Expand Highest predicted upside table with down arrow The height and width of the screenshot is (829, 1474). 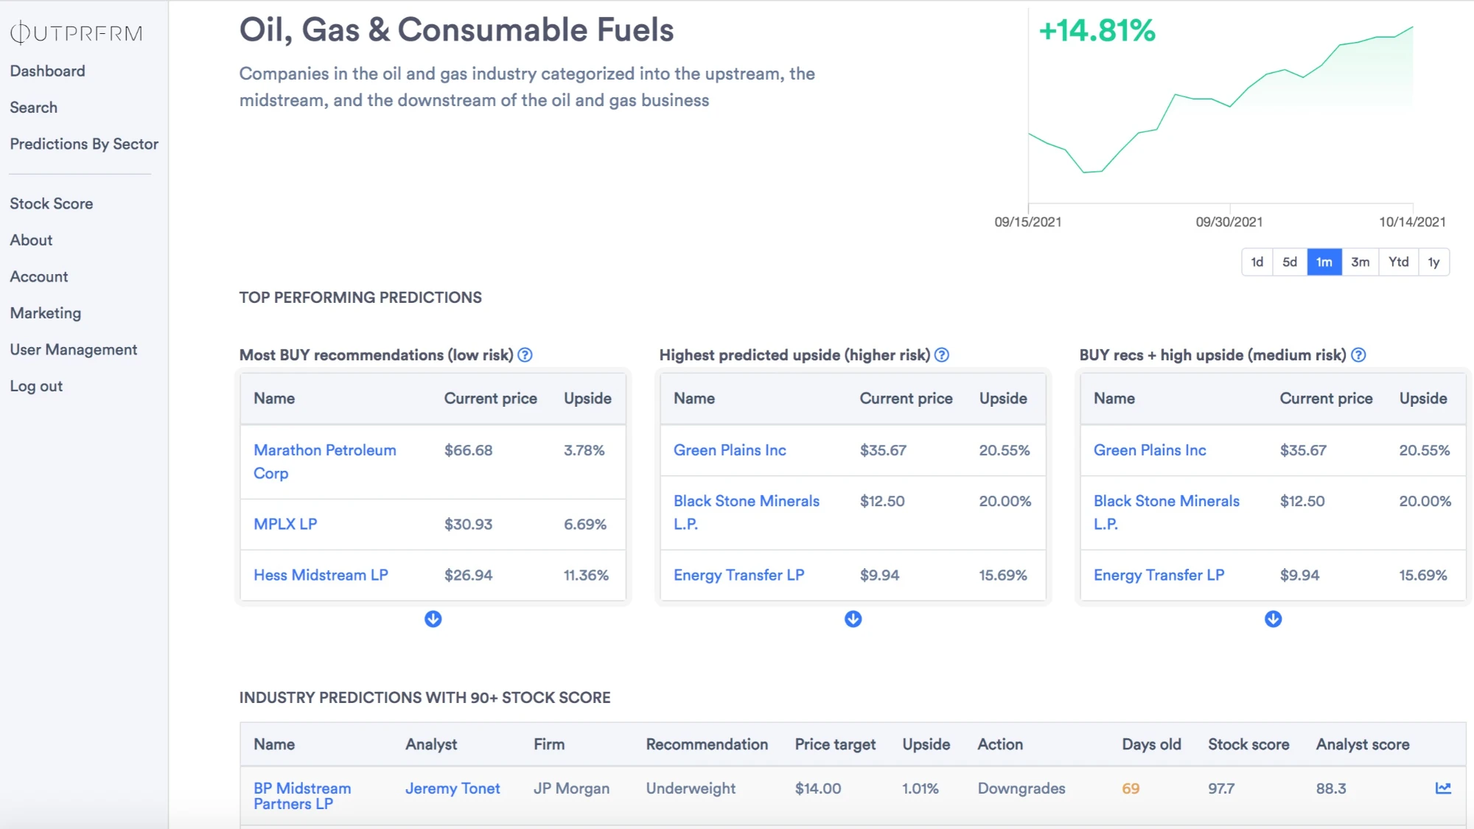(853, 619)
